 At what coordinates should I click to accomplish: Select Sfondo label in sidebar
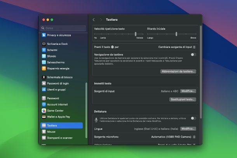tap(52, 56)
